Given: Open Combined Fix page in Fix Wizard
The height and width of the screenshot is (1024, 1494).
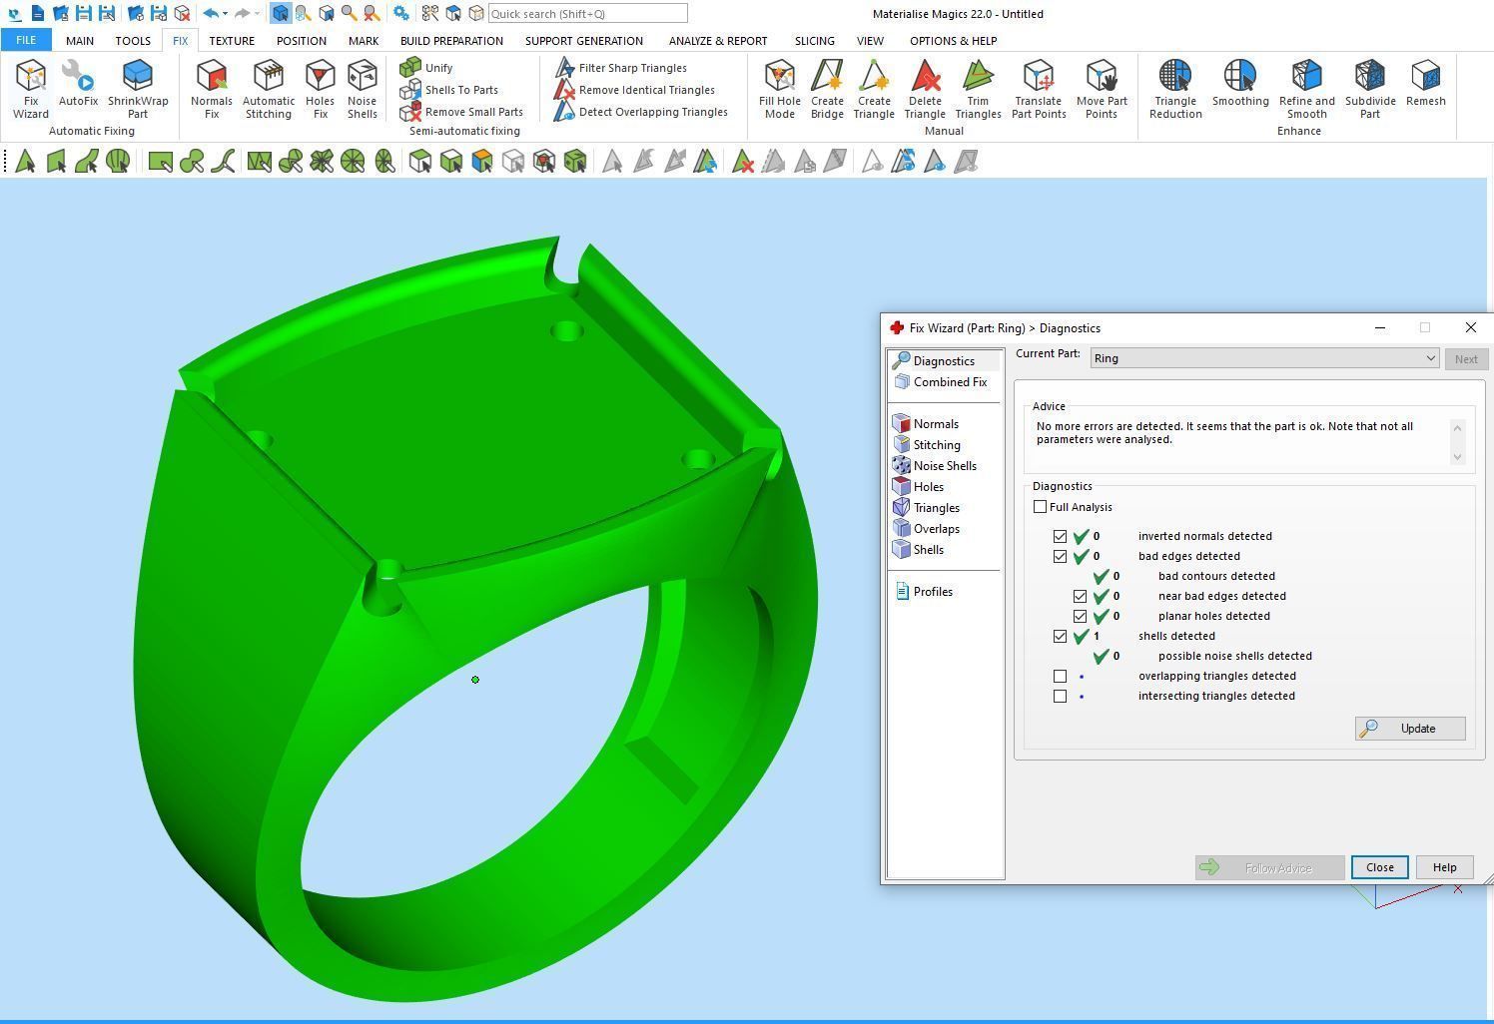Looking at the screenshot, I should 941,382.
